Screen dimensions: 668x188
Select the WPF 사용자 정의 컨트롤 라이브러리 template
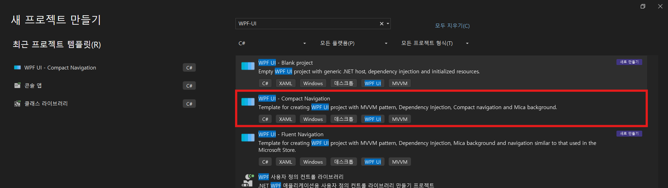pos(441,180)
